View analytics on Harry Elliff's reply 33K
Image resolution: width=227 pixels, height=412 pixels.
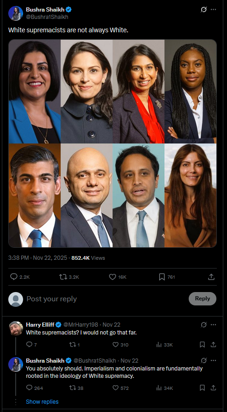tap(159, 345)
